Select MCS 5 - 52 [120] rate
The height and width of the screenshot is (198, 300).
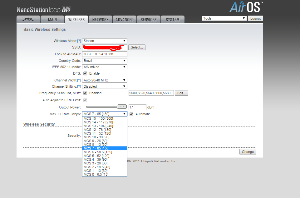point(105,156)
